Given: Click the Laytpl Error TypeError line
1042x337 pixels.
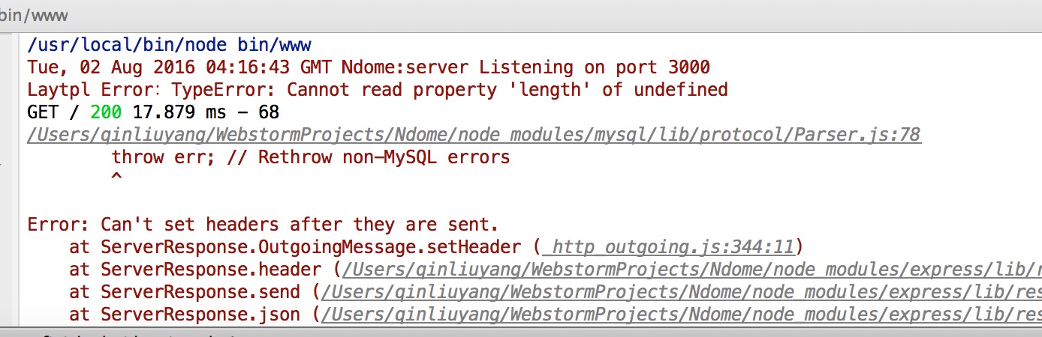Looking at the screenshot, I should pos(378,90).
